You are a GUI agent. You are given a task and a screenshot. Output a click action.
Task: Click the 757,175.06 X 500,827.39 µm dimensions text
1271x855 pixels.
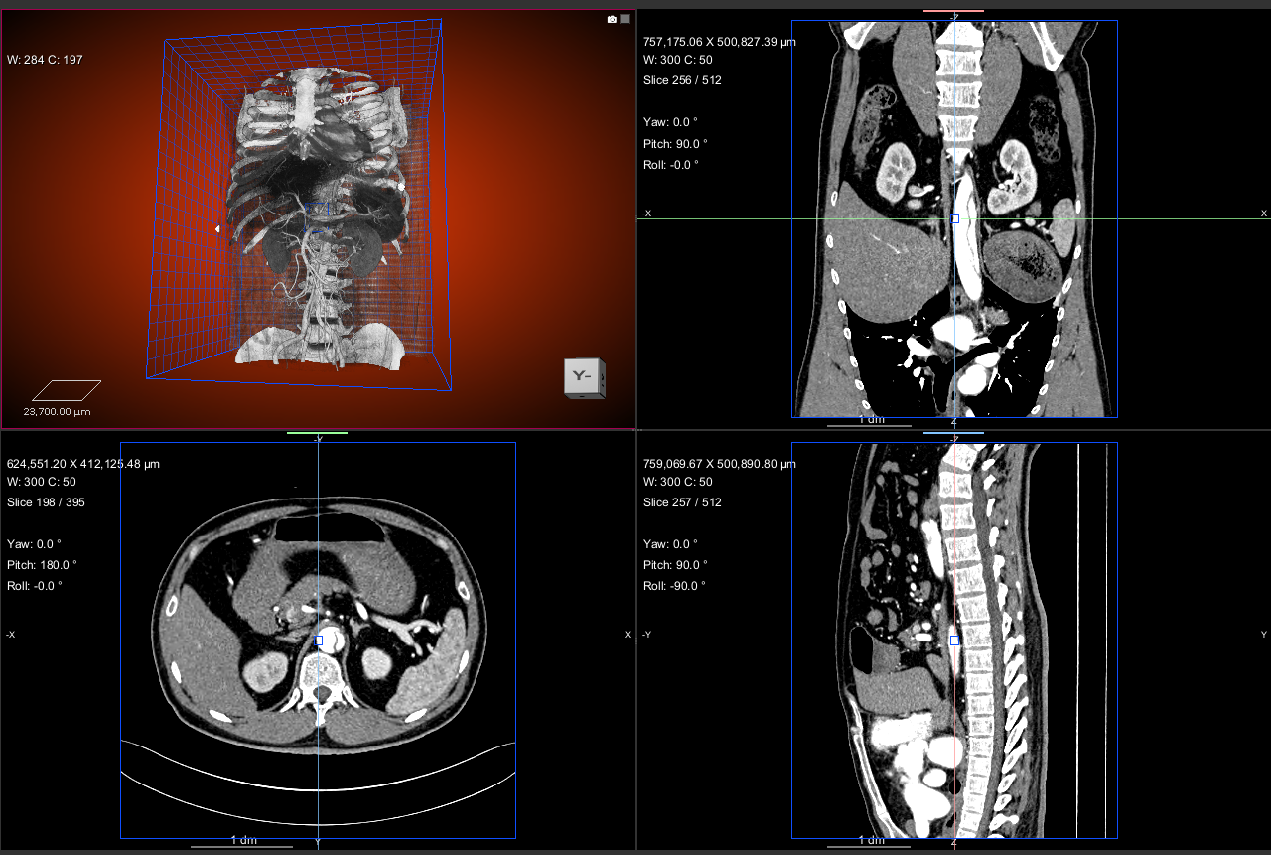pyautogui.click(x=720, y=42)
